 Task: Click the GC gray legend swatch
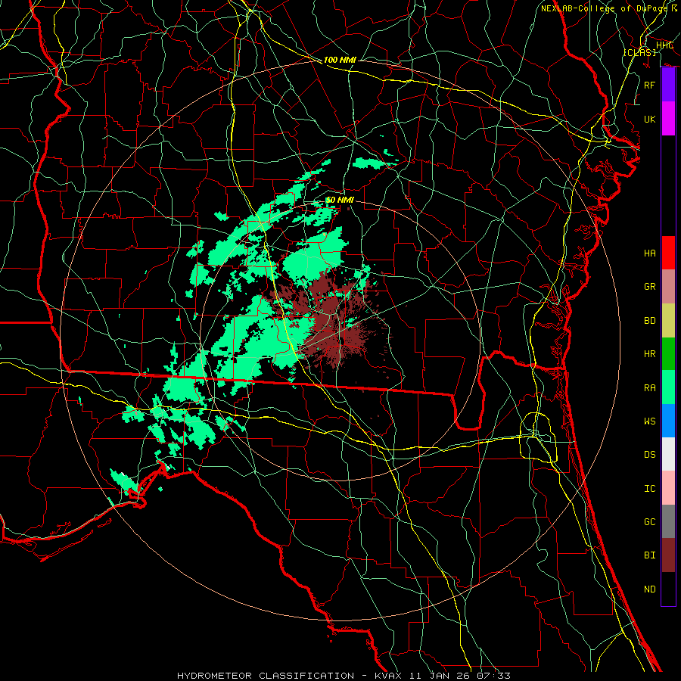point(668,521)
